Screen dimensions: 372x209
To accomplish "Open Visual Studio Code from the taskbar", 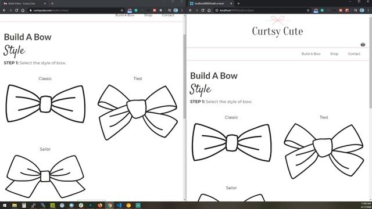I will pyautogui.click(x=119, y=205).
